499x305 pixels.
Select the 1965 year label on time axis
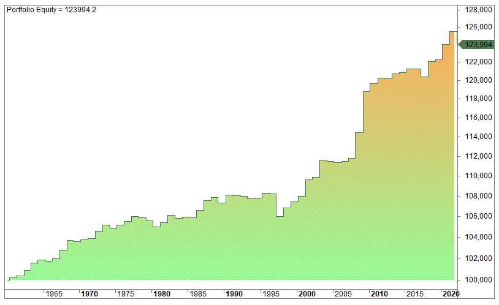tap(55, 294)
